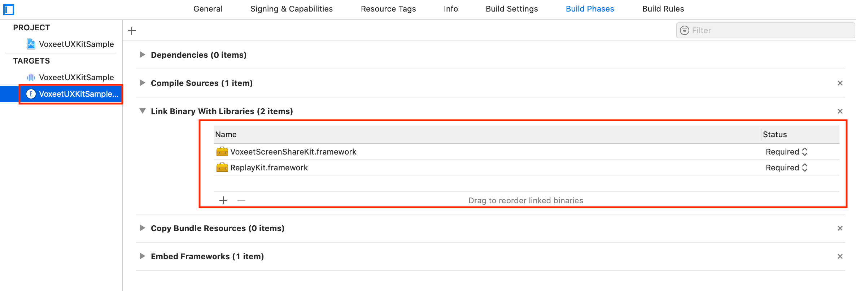Expand the Copy Bundle Resources section
Screen dimensions: 856x291
point(143,228)
